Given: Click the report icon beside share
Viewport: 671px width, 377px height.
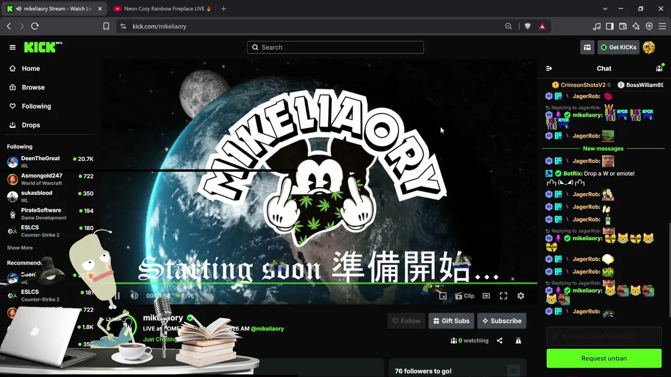Looking at the screenshot, I should pyautogui.click(x=518, y=341).
